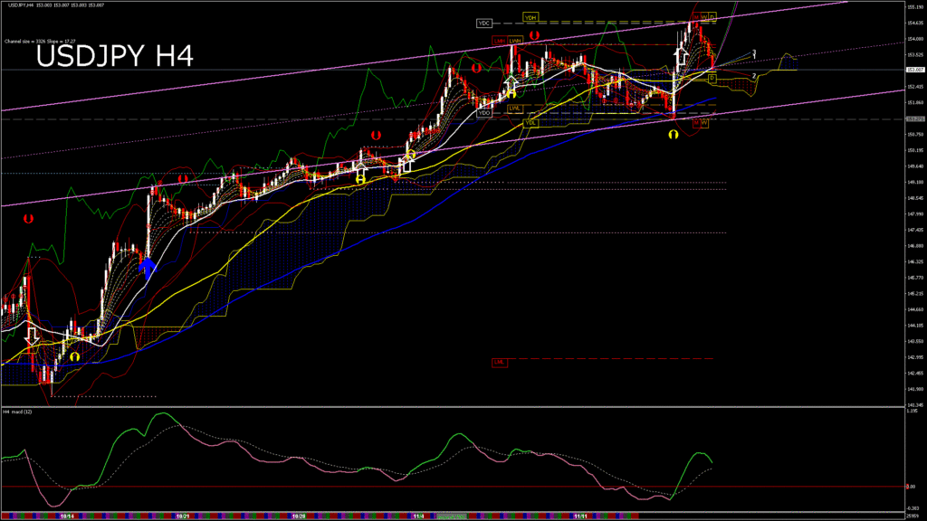Image resolution: width=927 pixels, height=521 pixels.
Task: Click the 155.190 price axis label
Action: [914, 7]
